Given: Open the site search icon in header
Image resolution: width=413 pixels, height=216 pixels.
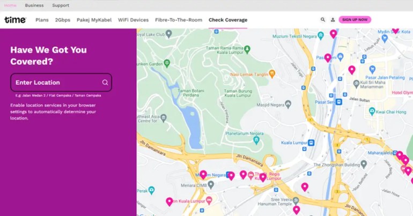Looking at the screenshot, I should [323, 20].
